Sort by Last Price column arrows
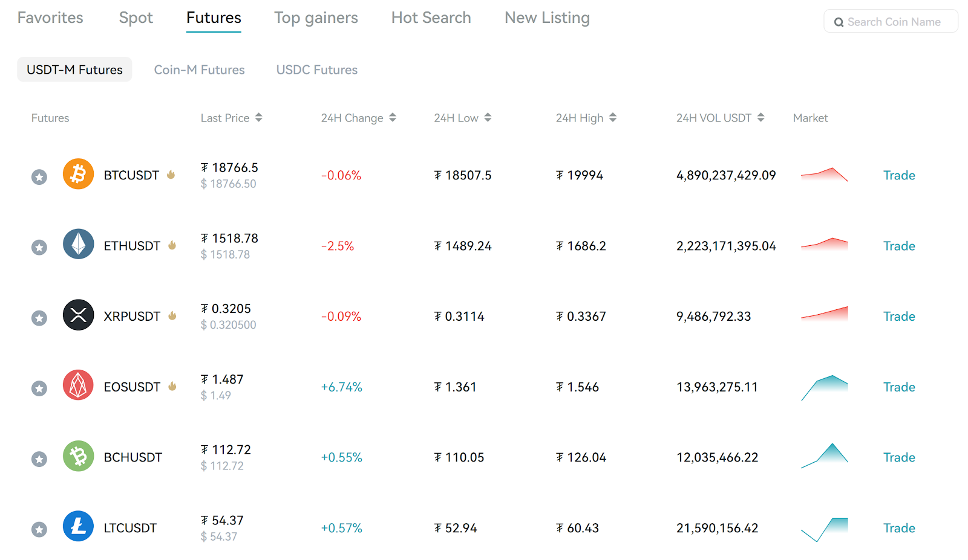 pyautogui.click(x=259, y=118)
